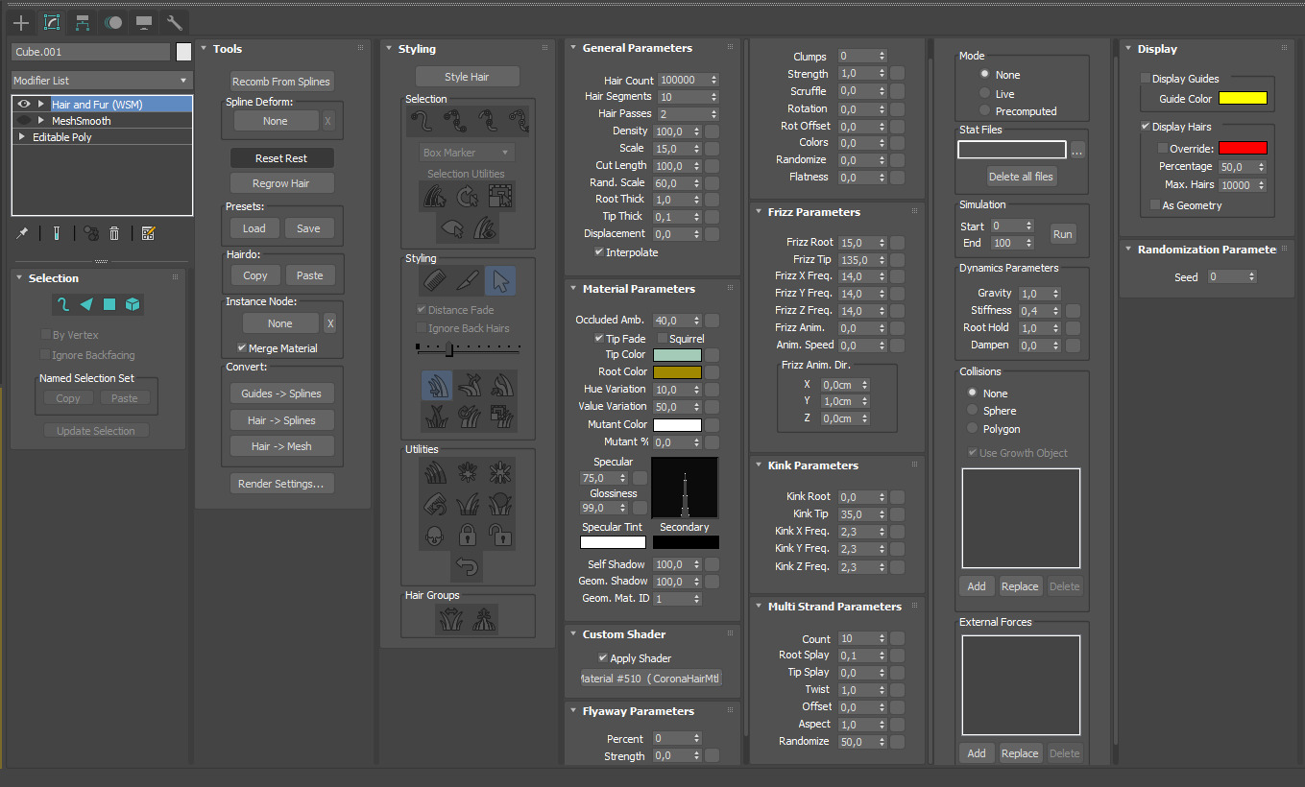This screenshot has width=1305, height=787.
Task: Open the Root Color swatch
Action: [677, 372]
